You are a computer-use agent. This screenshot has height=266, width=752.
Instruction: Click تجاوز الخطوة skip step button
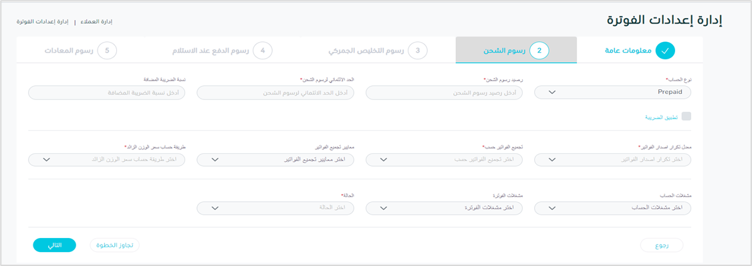point(114,245)
